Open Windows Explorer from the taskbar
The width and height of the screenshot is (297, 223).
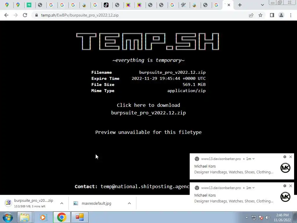(x=25, y=217)
